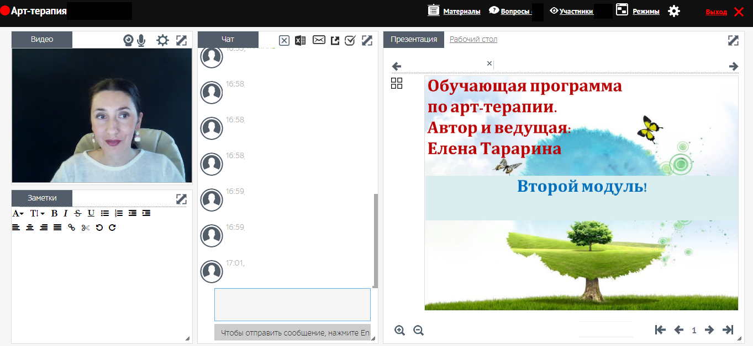Toggle the chat checkmark option

tap(350, 40)
